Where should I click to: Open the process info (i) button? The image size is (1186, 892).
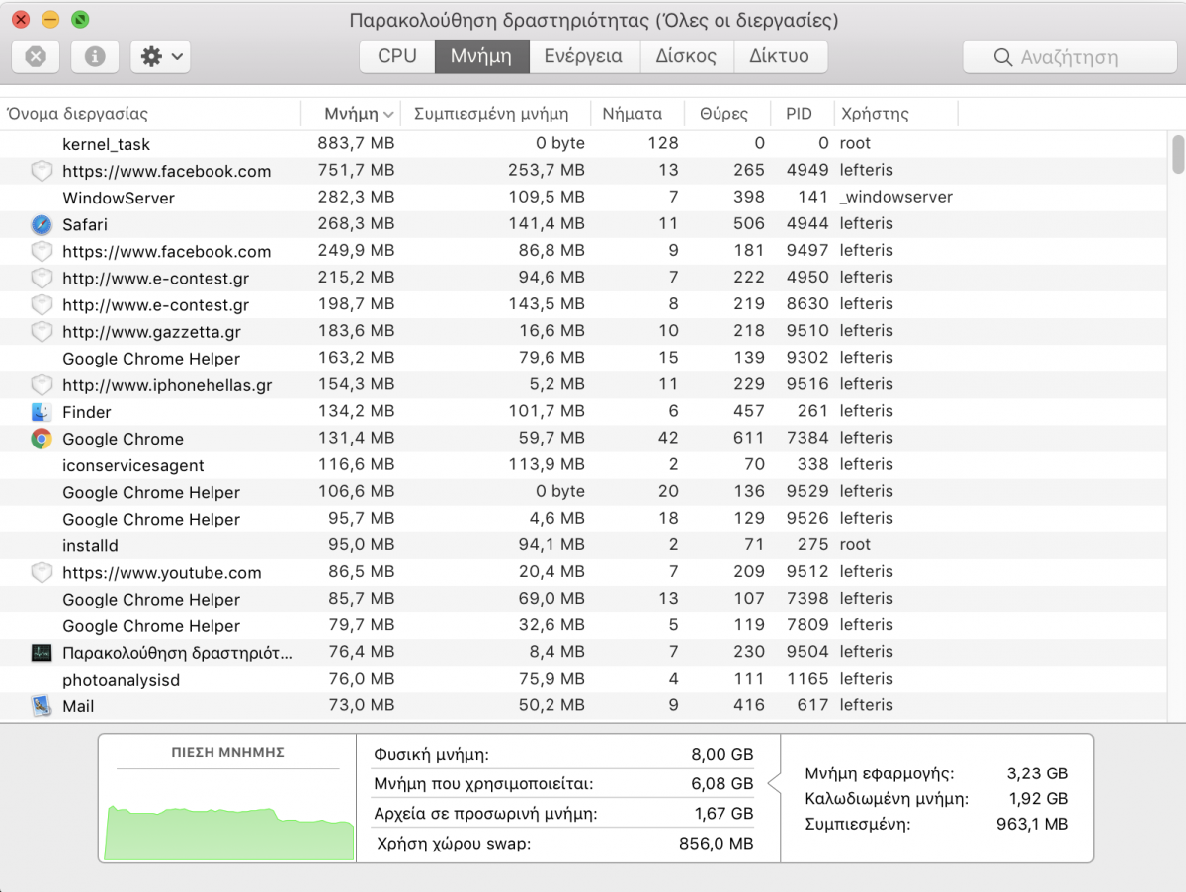pyautogui.click(x=95, y=56)
